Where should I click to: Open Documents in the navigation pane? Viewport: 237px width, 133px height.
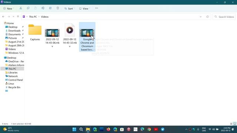[14, 34]
